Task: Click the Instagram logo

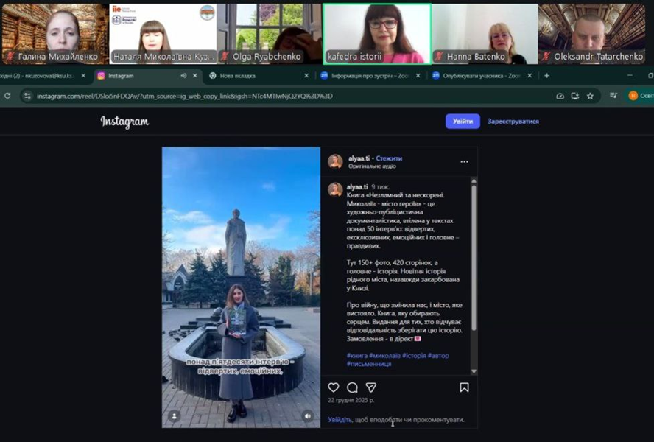Action: (x=124, y=122)
